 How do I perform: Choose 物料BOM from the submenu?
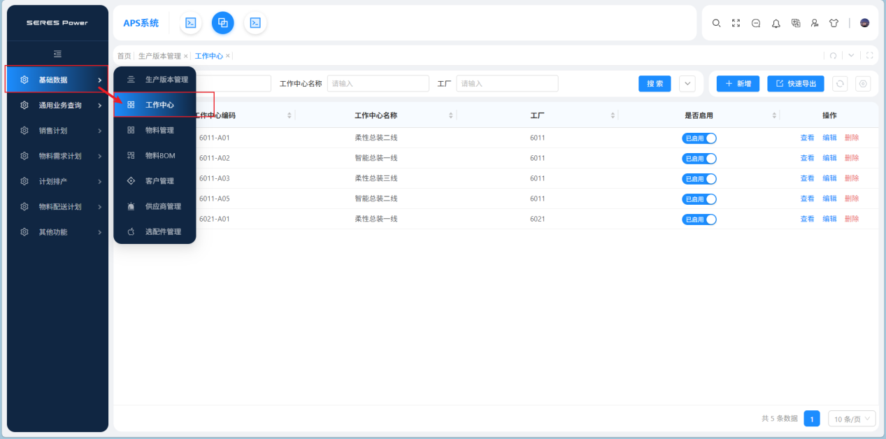point(155,156)
